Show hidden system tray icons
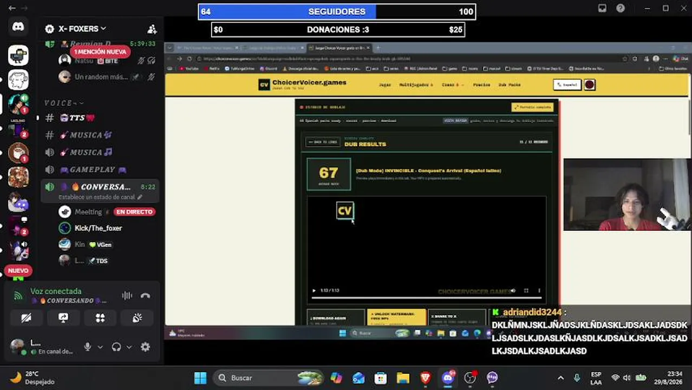 560,378
